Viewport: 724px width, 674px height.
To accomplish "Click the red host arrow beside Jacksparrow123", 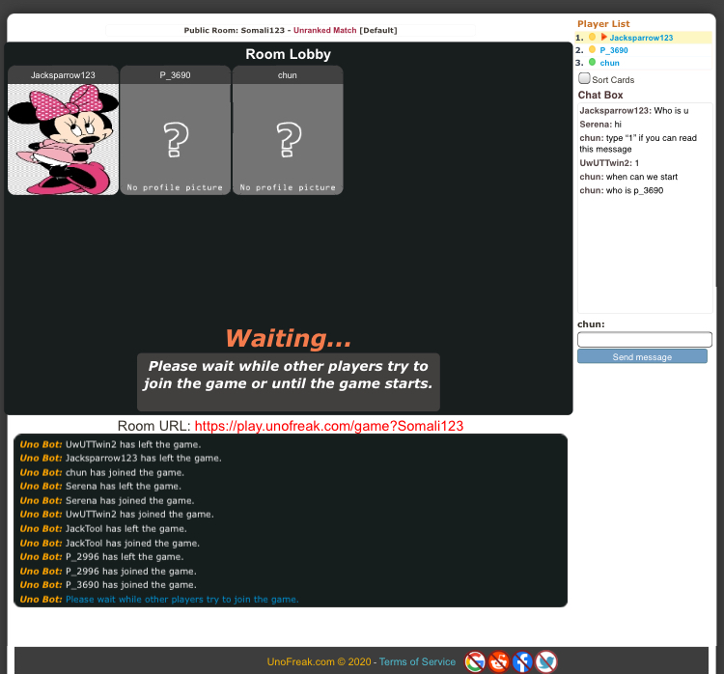I will [x=604, y=38].
